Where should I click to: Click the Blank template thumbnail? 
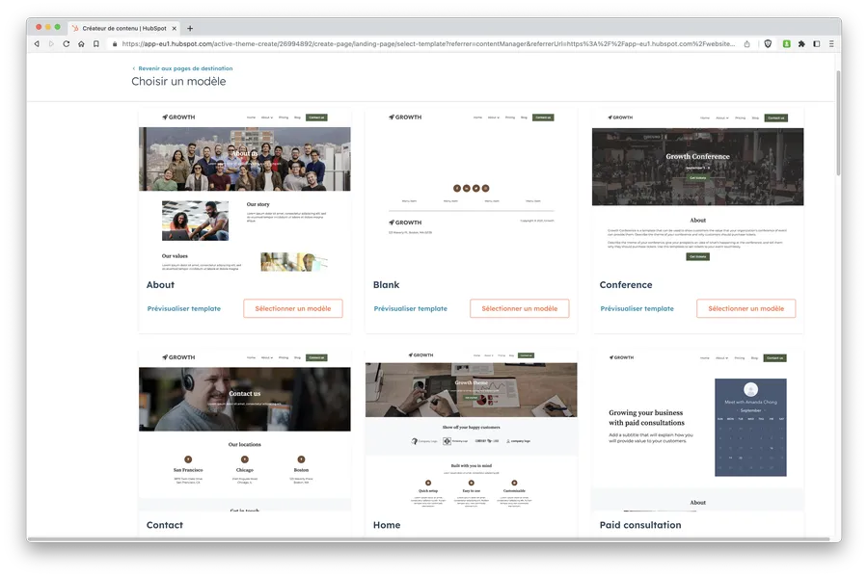click(x=471, y=192)
